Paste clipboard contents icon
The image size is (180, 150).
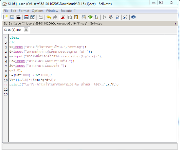coord(76,17)
